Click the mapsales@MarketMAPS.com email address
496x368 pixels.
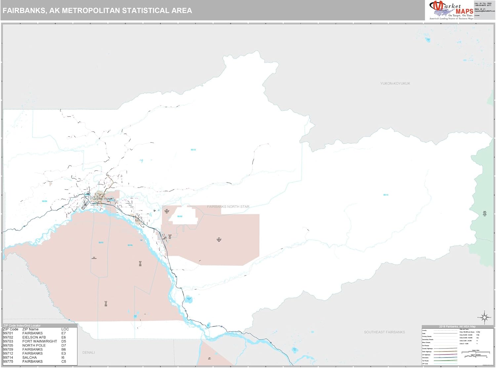point(484,11)
